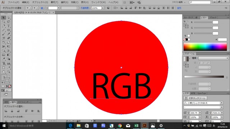Select the Scale tool
The height and width of the screenshot is (129, 230).
[x=9, y=42]
